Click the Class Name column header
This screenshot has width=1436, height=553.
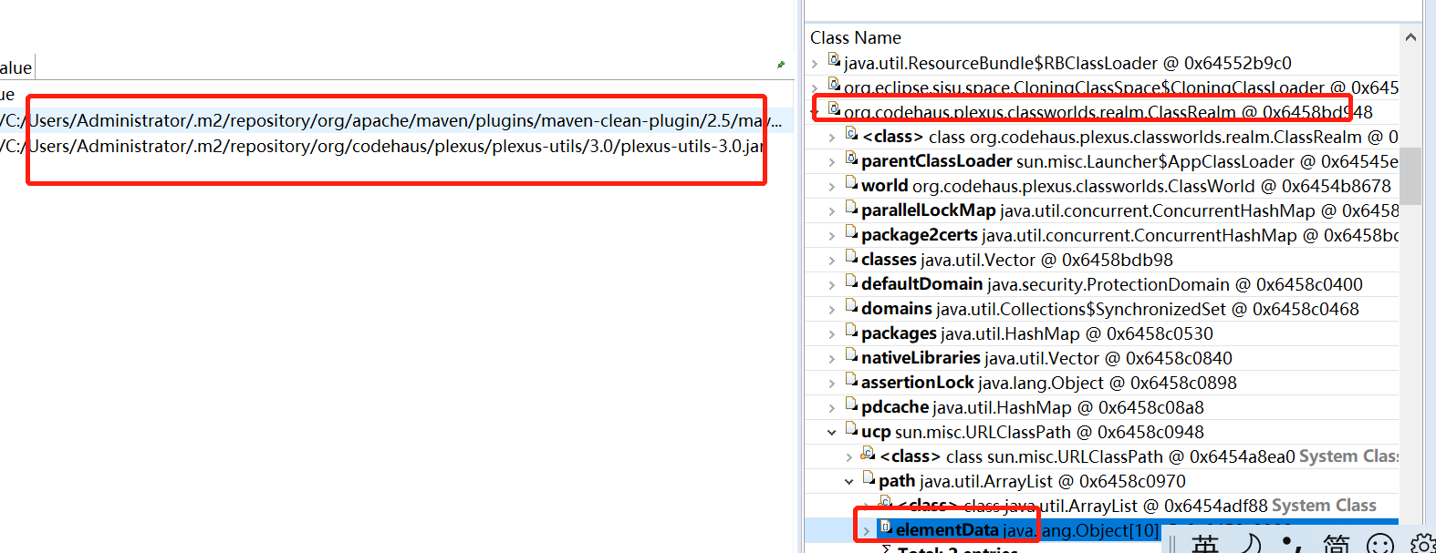point(856,37)
